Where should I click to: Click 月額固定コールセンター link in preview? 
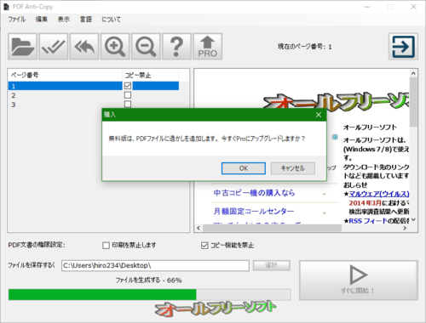(x=254, y=212)
